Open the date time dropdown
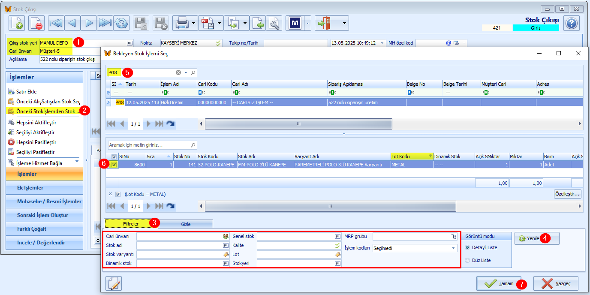Screen dimensions: 590x295 [x=382, y=43]
